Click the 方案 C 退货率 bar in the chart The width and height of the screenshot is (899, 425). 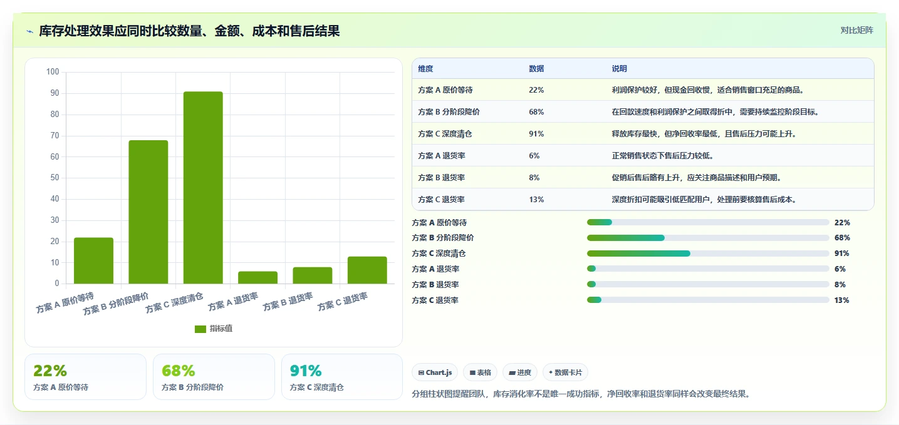[x=367, y=270]
